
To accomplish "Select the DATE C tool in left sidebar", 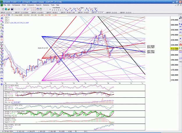I will coord(2,65).
